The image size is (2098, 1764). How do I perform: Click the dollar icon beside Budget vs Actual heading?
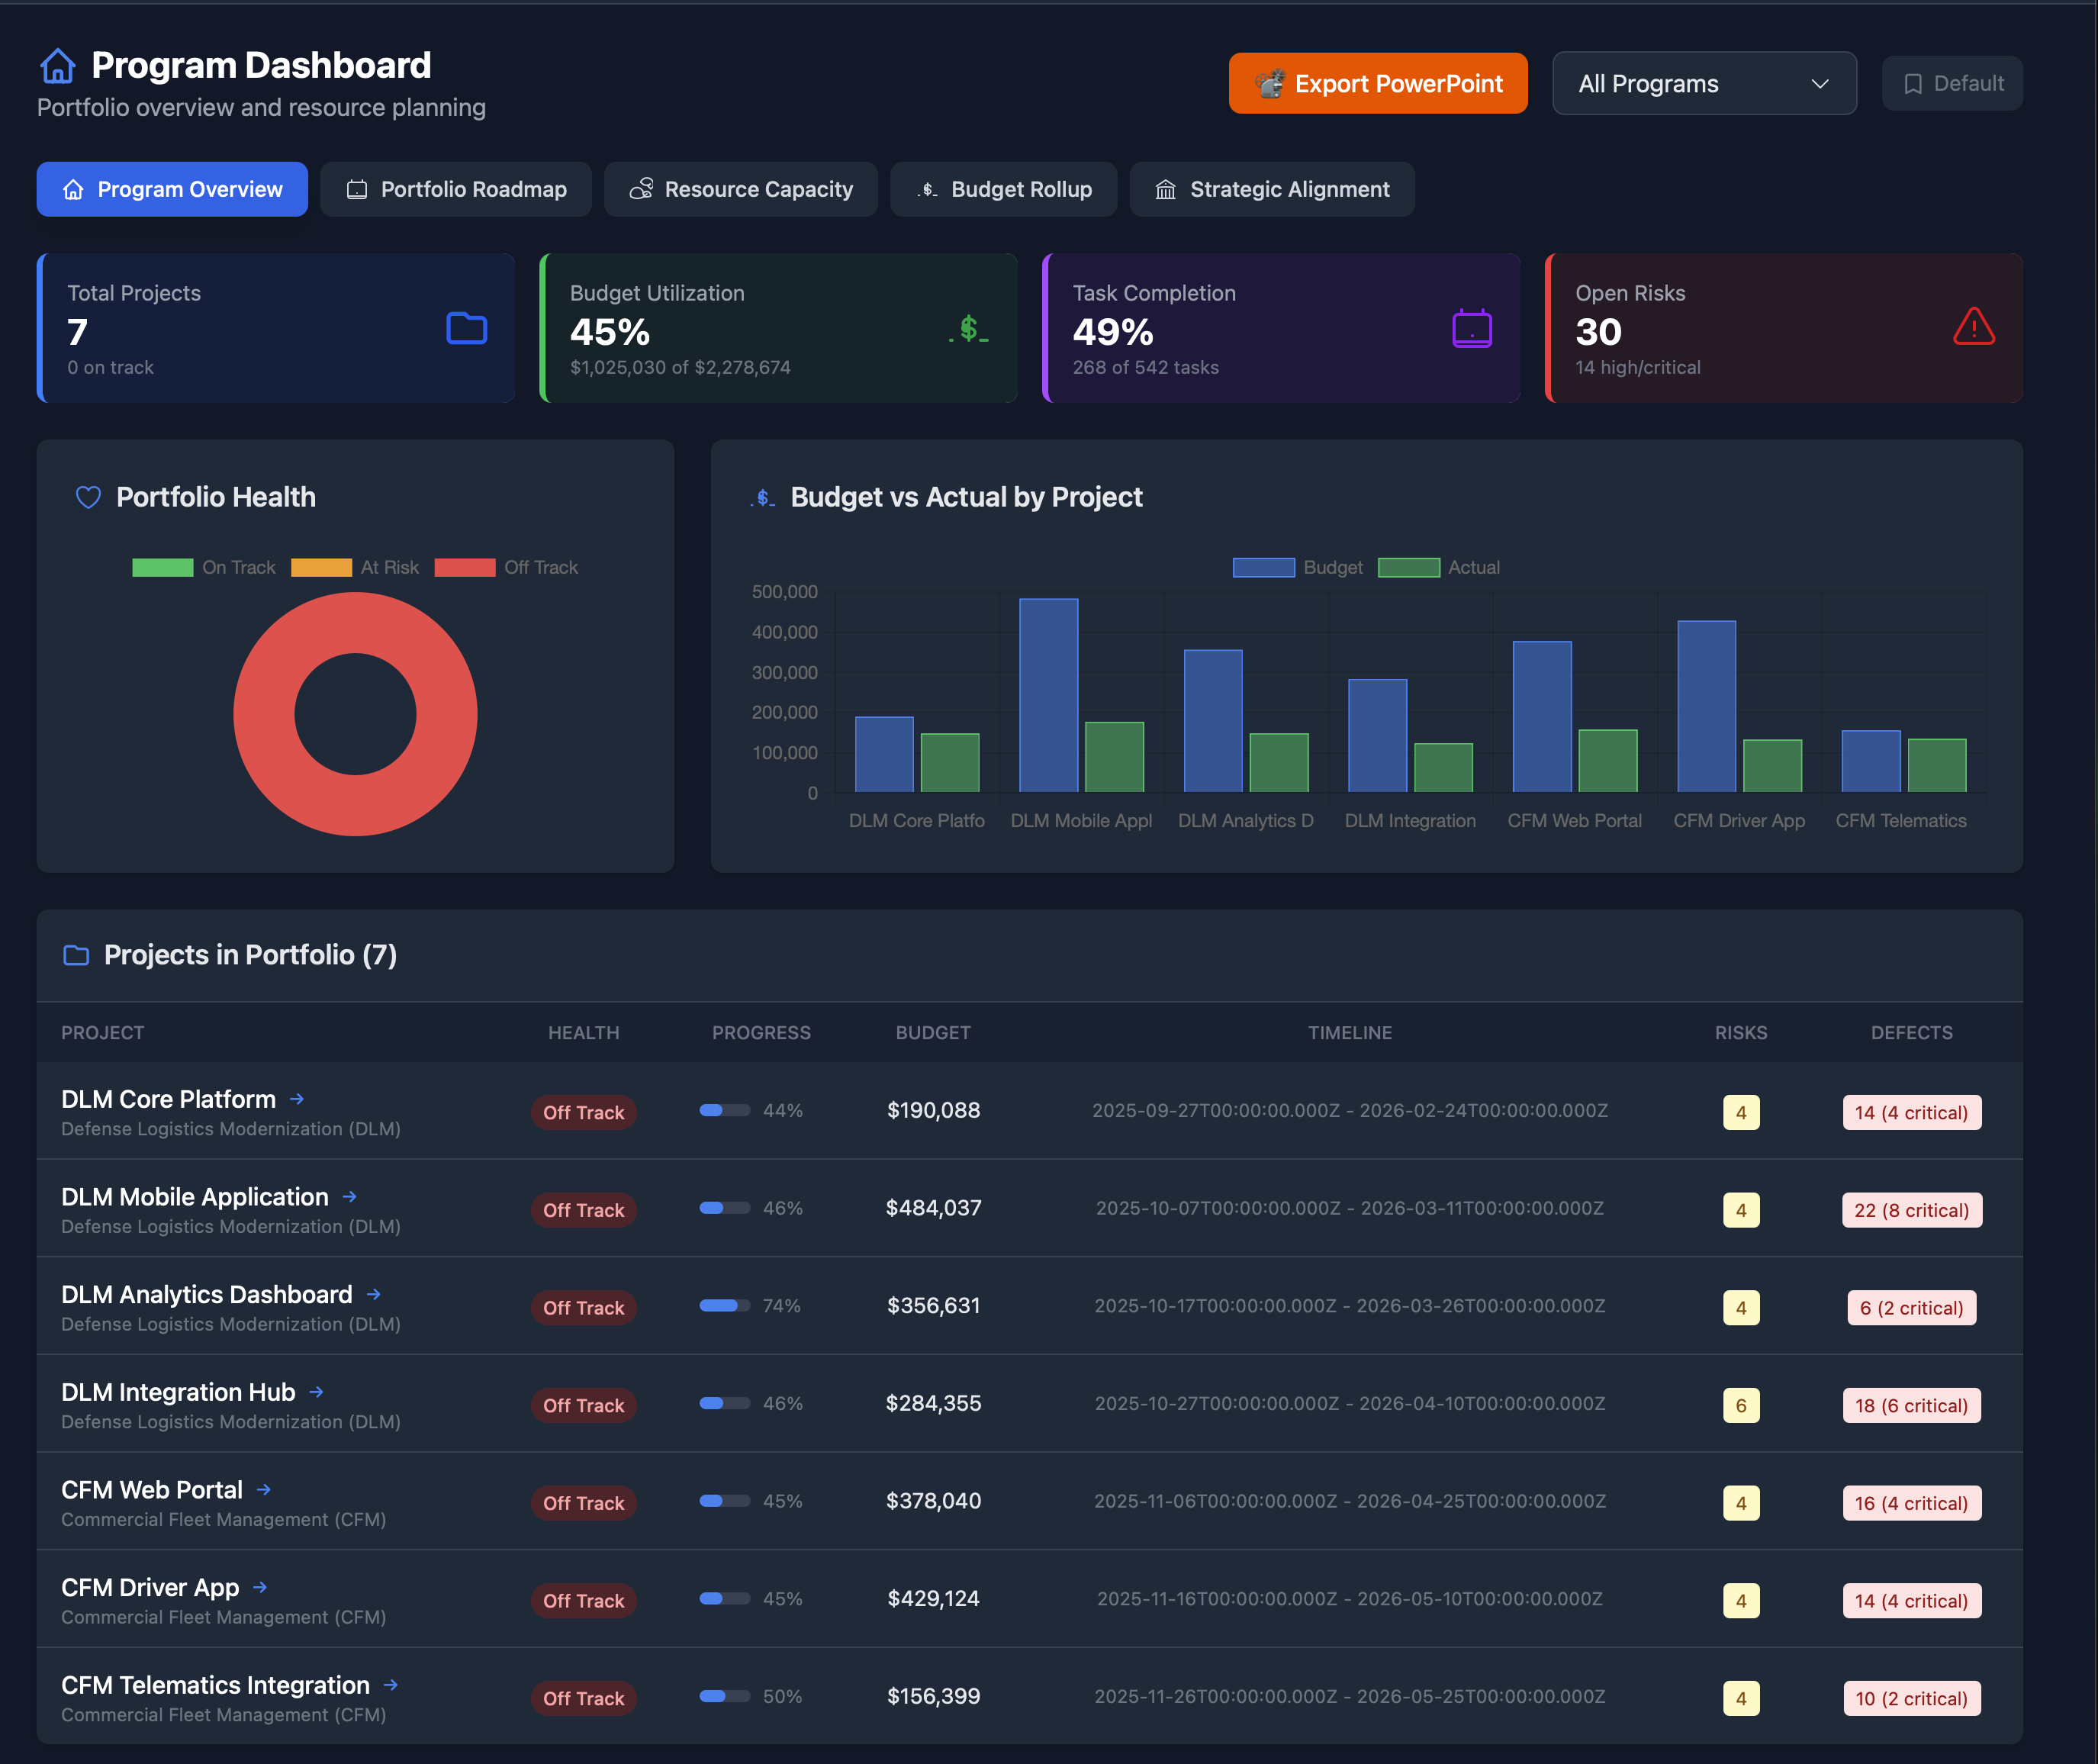click(762, 497)
